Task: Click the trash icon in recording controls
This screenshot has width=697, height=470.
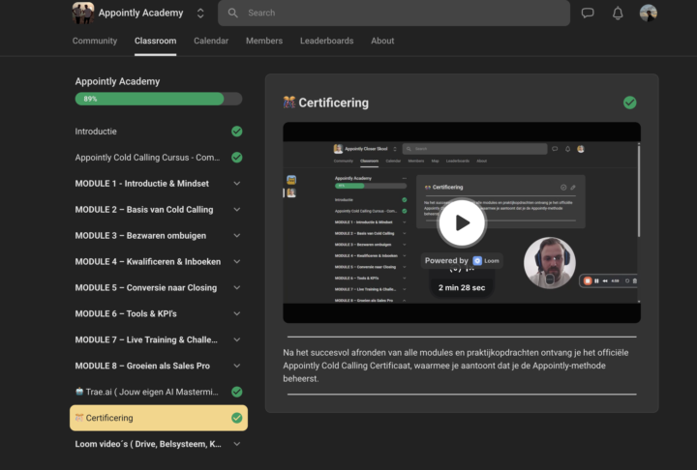Action: click(634, 280)
